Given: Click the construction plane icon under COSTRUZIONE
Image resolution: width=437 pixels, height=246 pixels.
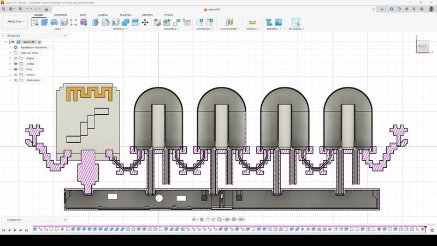Looking at the screenshot, I should [228, 22].
